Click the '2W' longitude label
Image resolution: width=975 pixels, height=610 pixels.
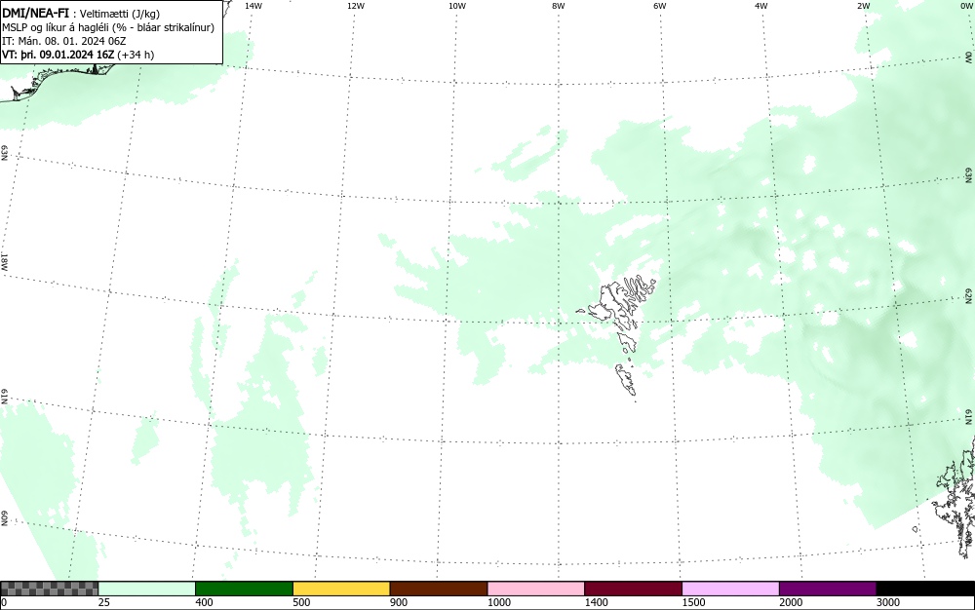863,6
